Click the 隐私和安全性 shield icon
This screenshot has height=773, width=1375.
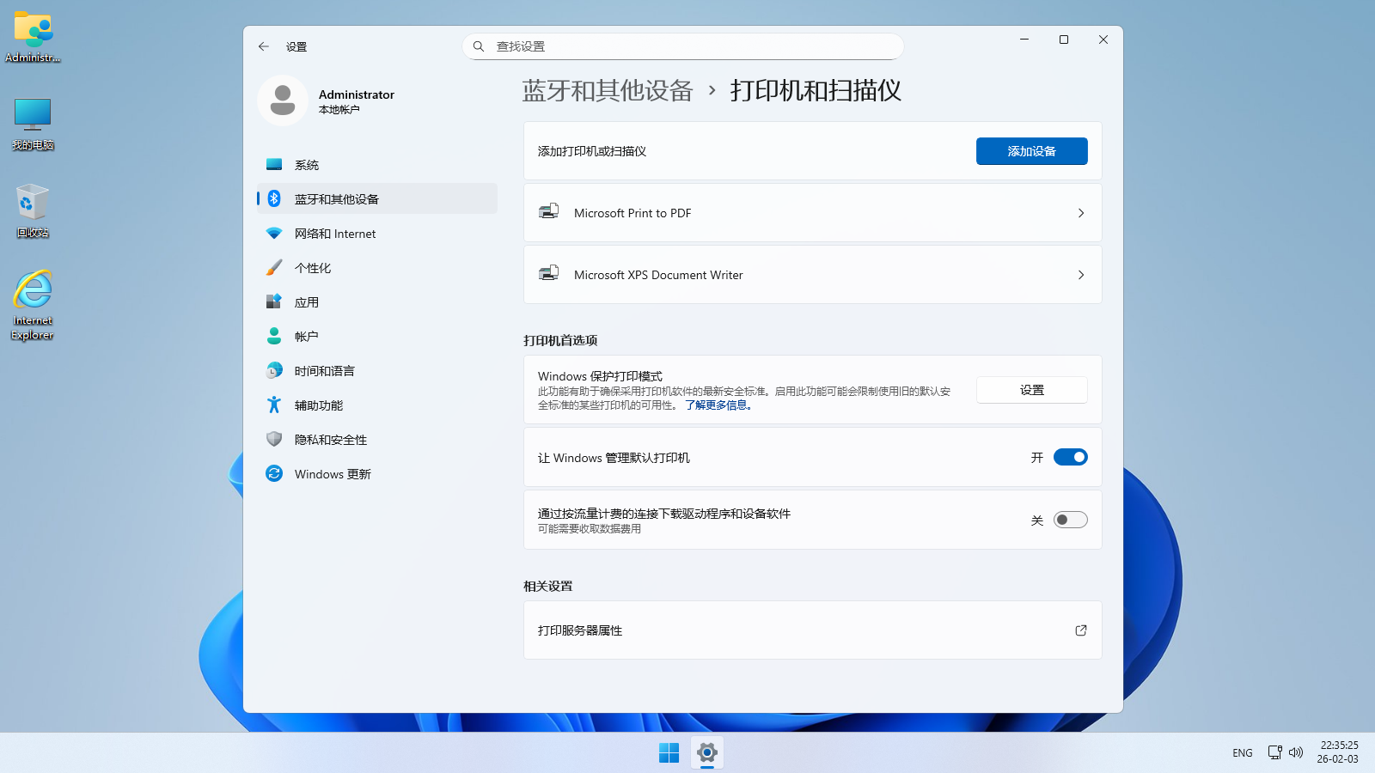274,439
